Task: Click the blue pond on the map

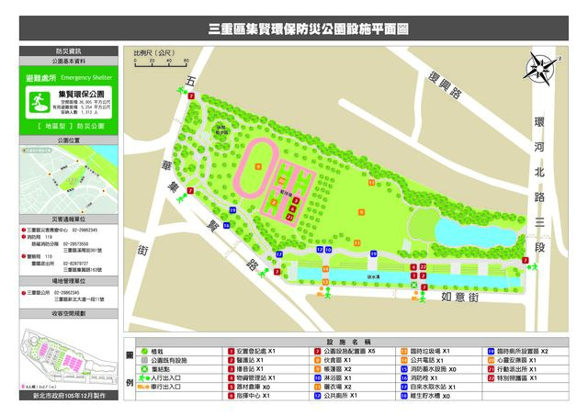Action: (476, 232)
